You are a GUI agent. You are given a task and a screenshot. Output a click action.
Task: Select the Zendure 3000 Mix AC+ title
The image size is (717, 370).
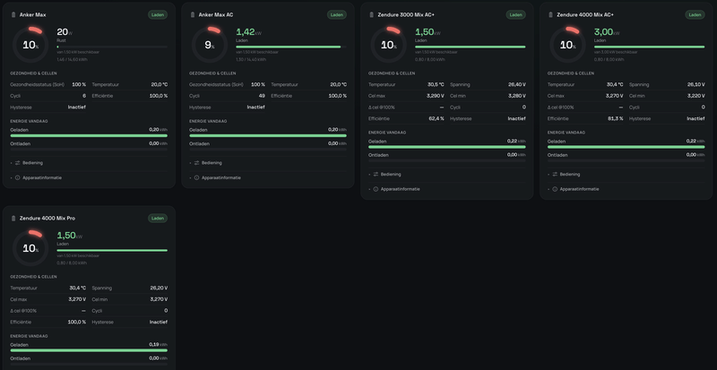tap(406, 14)
